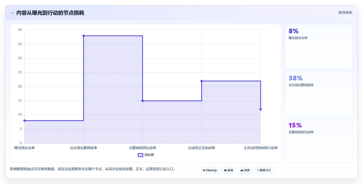Click the data point at value 38
The image size is (363, 184).
tap(84, 36)
